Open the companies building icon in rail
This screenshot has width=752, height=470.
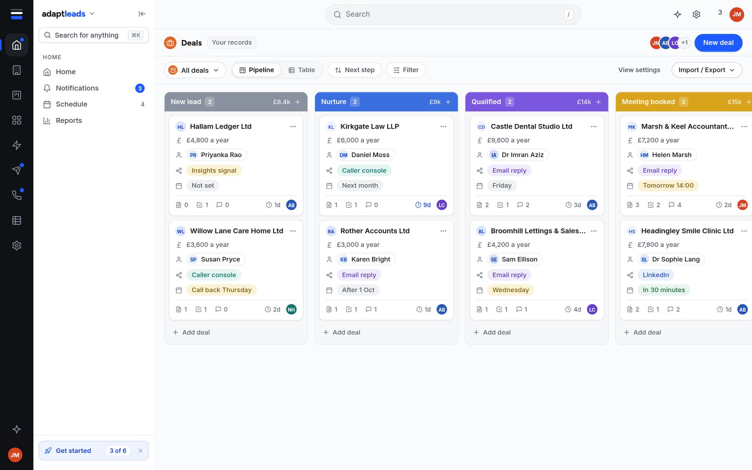point(17,70)
